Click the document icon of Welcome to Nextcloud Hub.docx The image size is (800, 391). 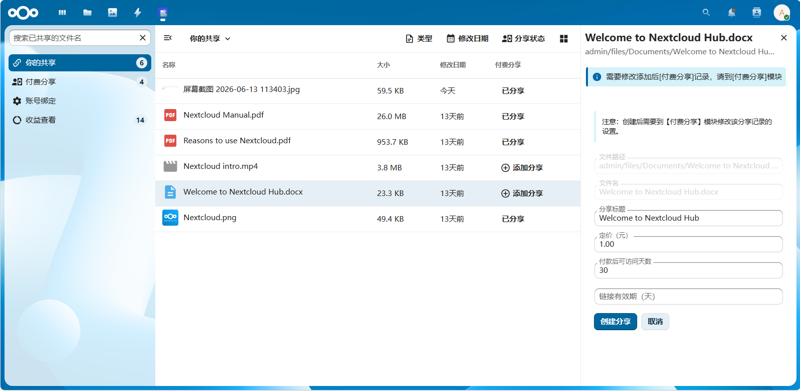[x=170, y=192]
